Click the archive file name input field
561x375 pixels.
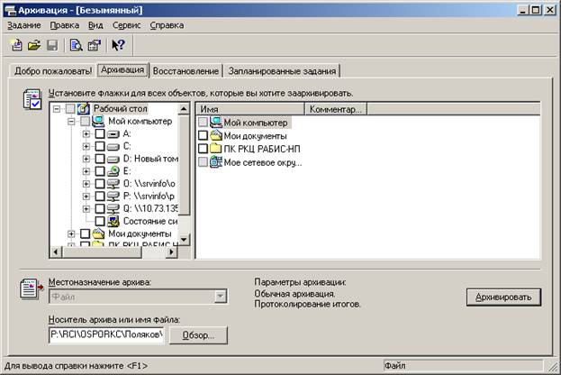pos(106,334)
